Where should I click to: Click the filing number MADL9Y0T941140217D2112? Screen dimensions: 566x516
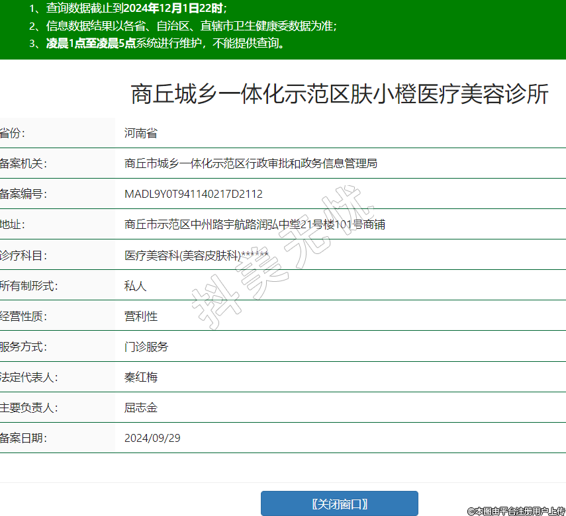pos(193,194)
